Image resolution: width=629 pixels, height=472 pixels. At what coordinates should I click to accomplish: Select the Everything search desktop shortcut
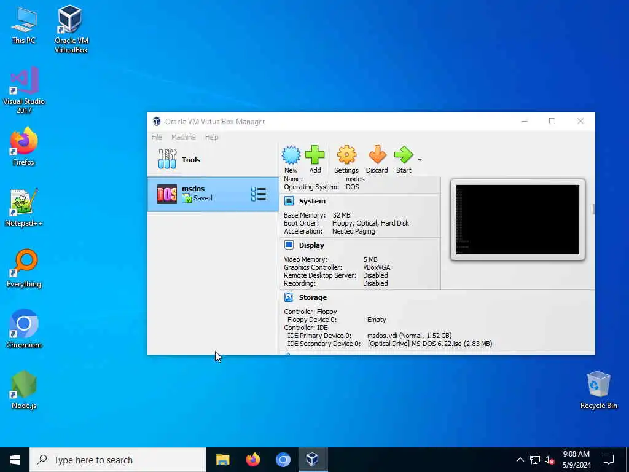24,269
